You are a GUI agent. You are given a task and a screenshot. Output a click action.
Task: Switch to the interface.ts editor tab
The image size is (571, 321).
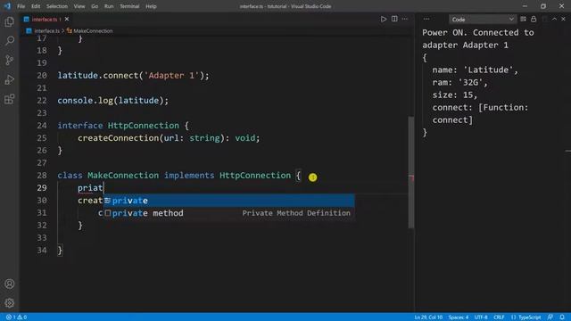(45, 20)
